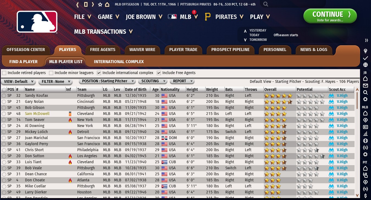Open the VIEW: Default dropdown
Screen dimensions: 371x200
pos(18,81)
